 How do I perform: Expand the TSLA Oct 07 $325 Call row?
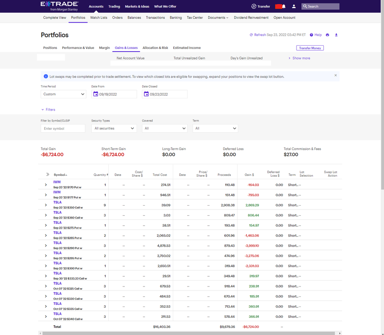(46, 286)
